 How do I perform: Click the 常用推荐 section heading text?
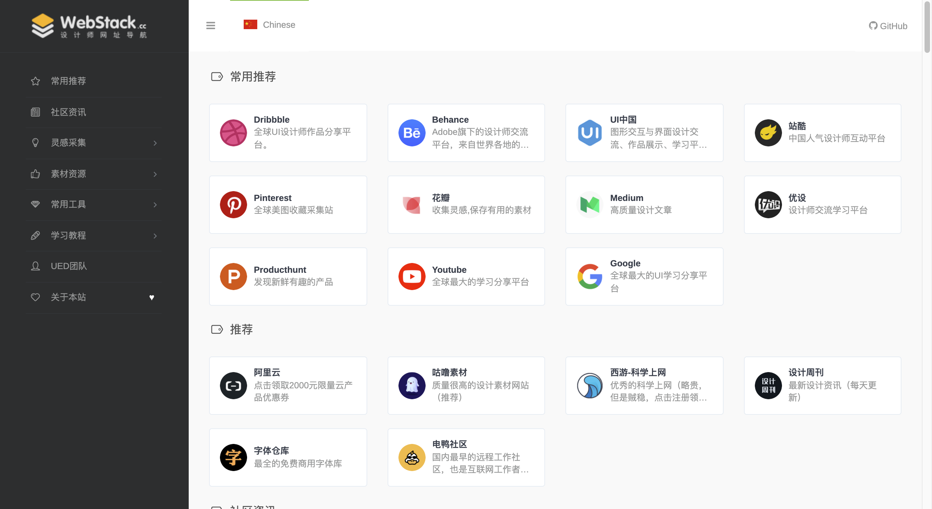pos(253,77)
